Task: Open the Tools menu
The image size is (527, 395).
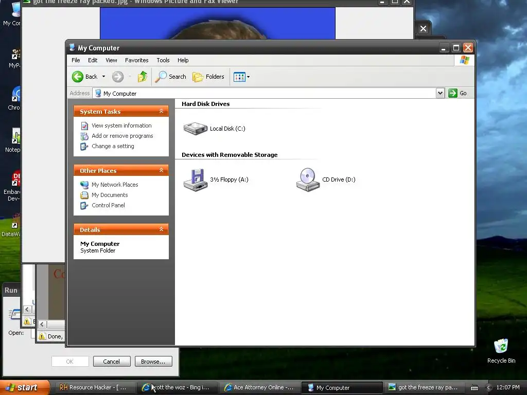Action: (163, 60)
